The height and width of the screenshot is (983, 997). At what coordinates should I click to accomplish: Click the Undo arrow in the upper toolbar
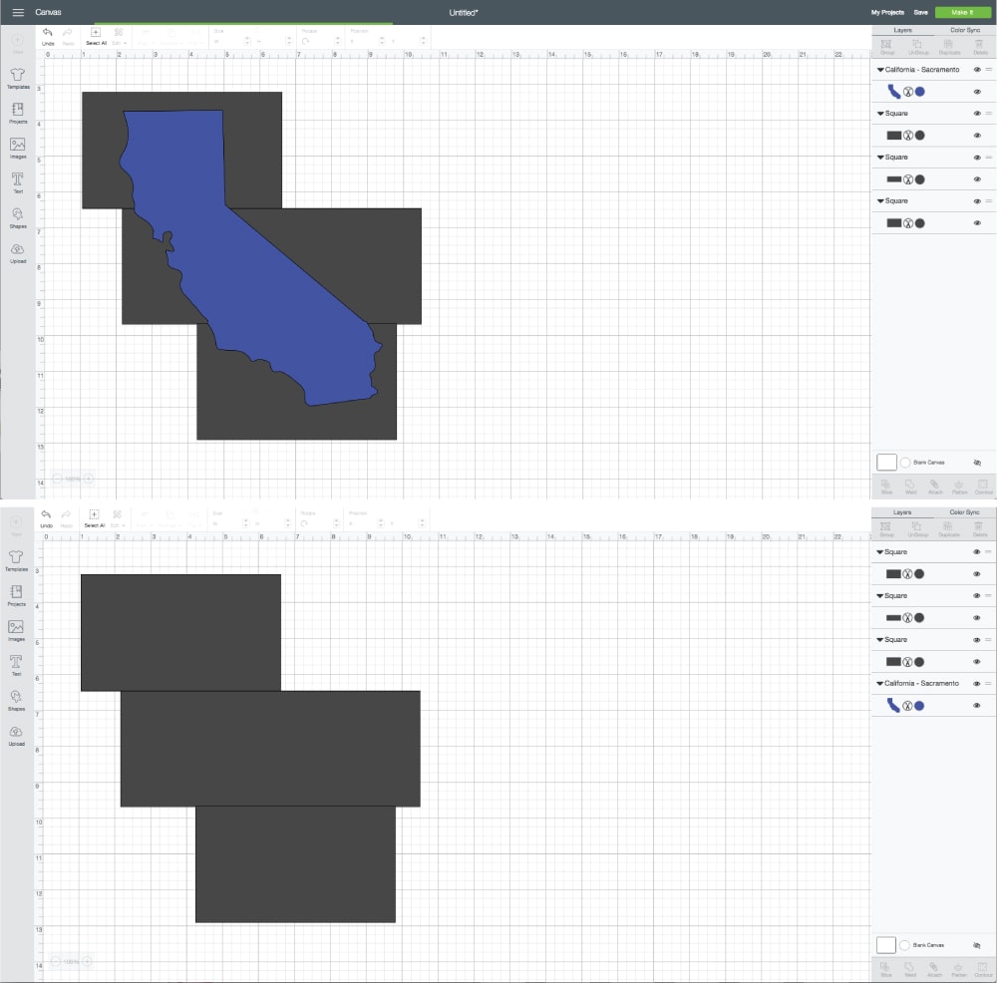(x=47, y=33)
